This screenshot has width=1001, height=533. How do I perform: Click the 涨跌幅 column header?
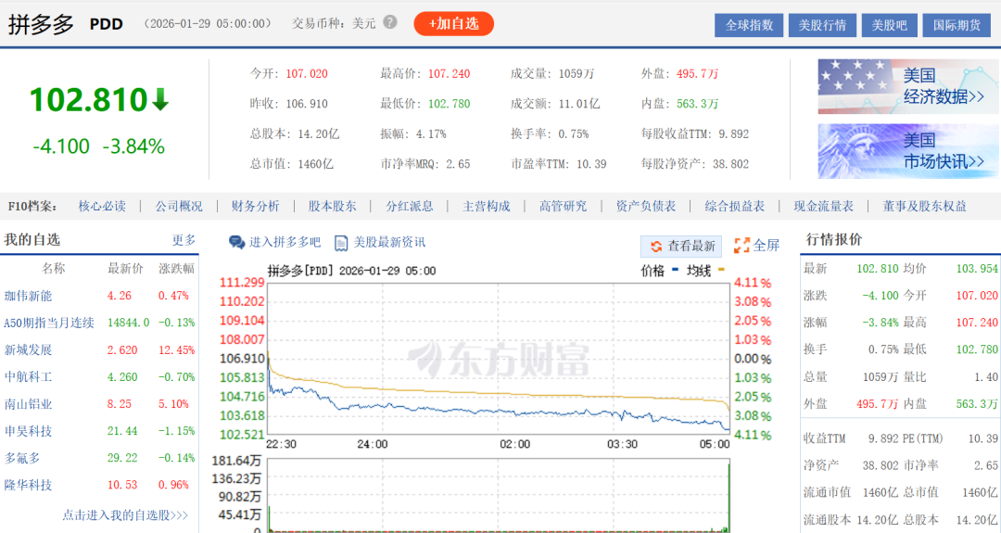(177, 268)
